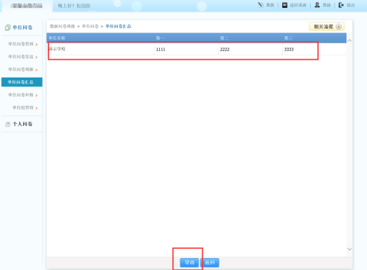
Task: Click the 个人问卷 section icon
Action: coord(8,124)
